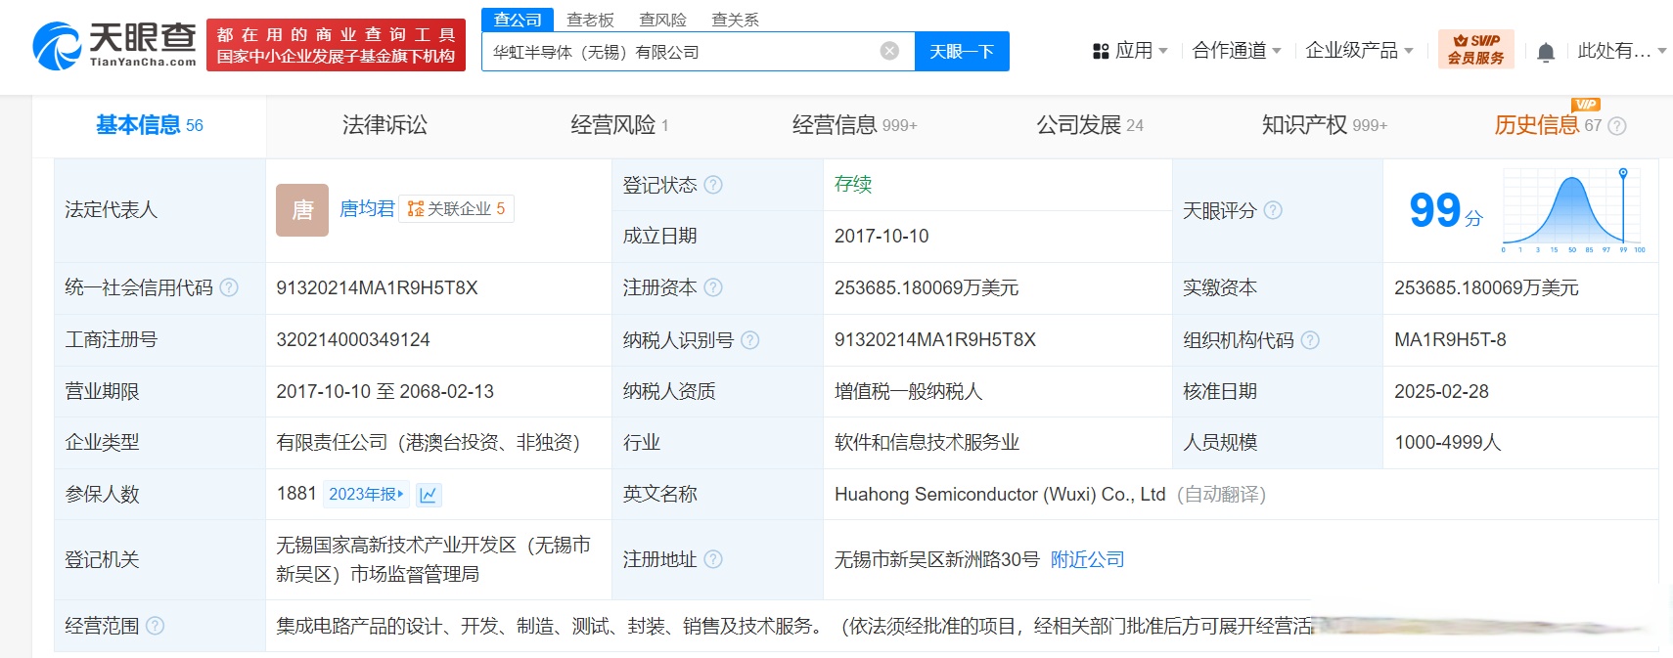Select the 查老板 search tab

pyautogui.click(x=590, y=20)
